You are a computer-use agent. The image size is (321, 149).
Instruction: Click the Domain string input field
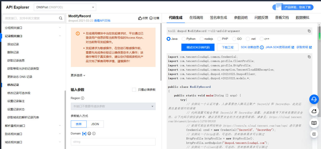pos(113,142)
